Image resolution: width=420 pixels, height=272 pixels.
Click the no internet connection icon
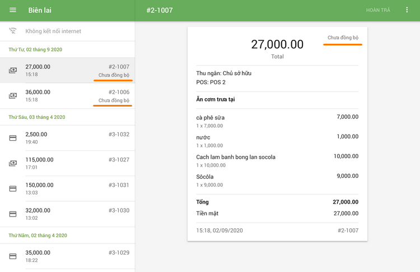13,31
